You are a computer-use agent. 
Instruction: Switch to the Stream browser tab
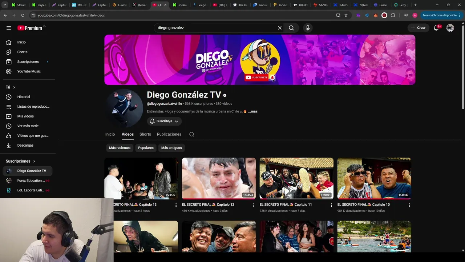click(19, 5)
